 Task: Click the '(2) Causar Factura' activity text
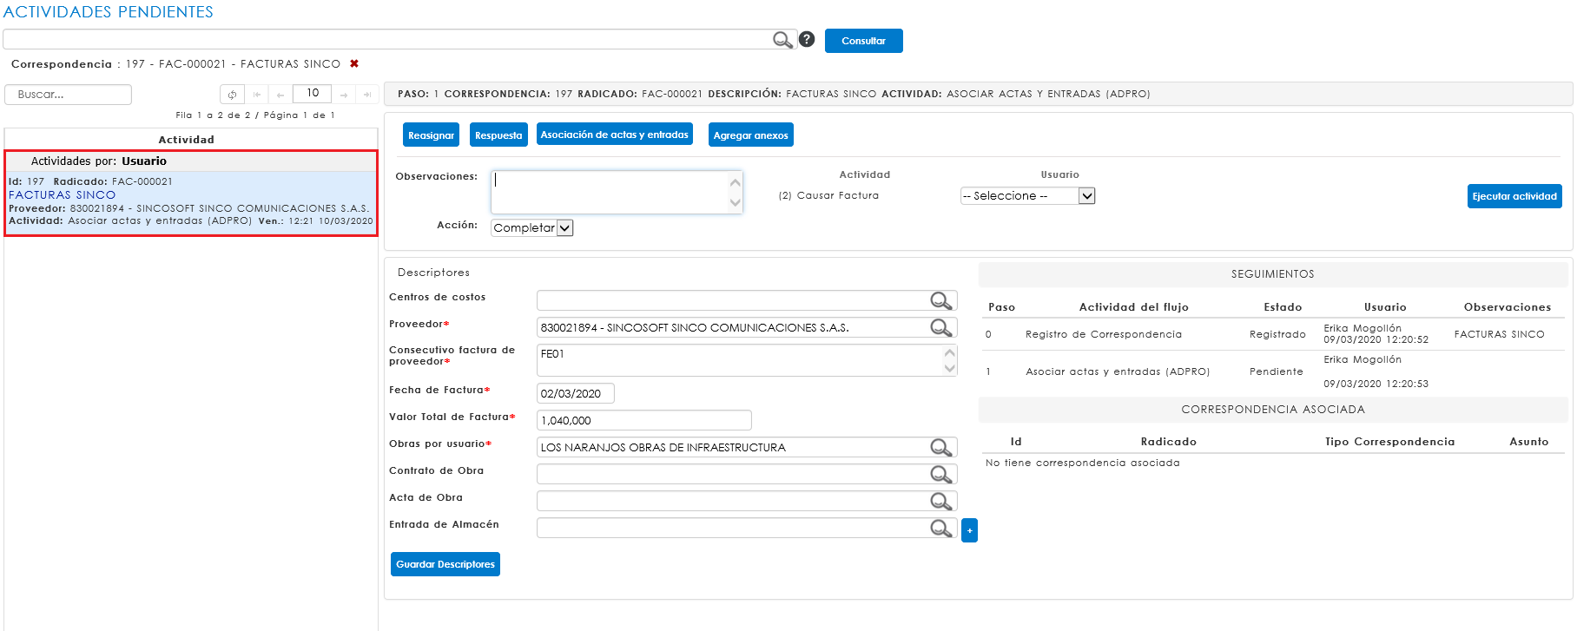click(828, 196)
